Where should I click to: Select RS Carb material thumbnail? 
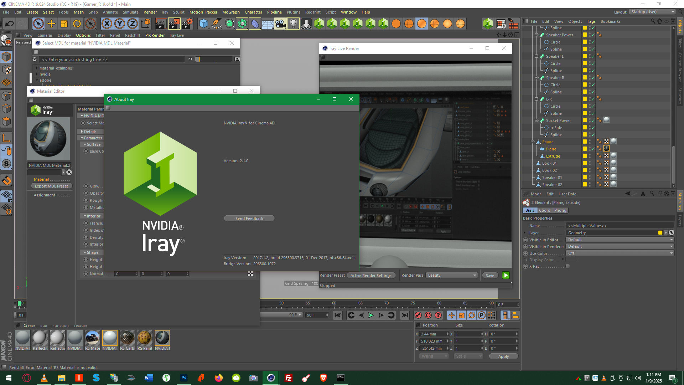coord(127,340)
